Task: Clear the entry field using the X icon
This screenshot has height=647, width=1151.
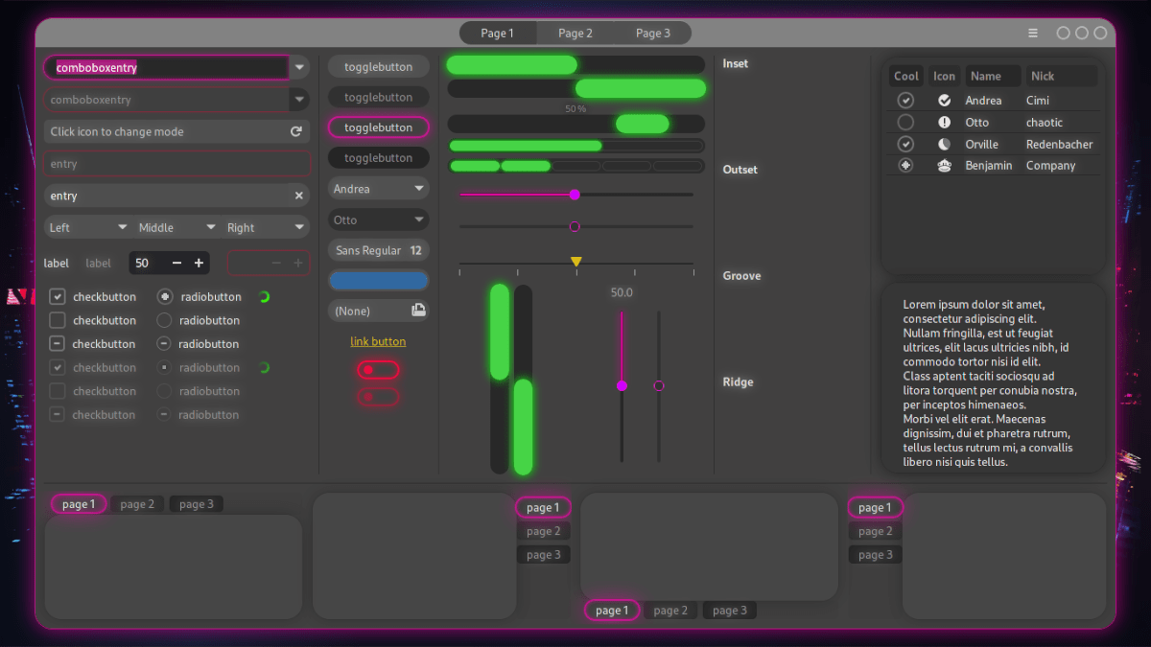Action: [x=298, y=195]
